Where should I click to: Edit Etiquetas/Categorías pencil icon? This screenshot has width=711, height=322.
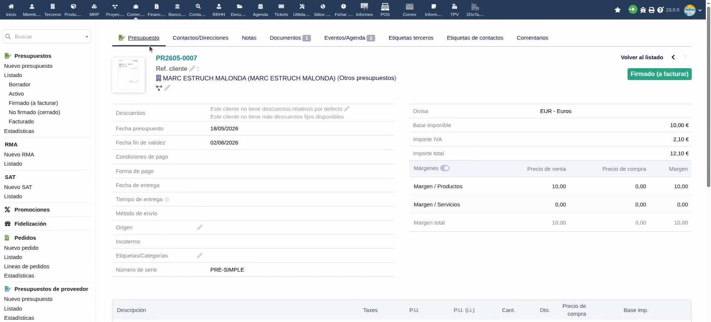(x=200, y=256)
